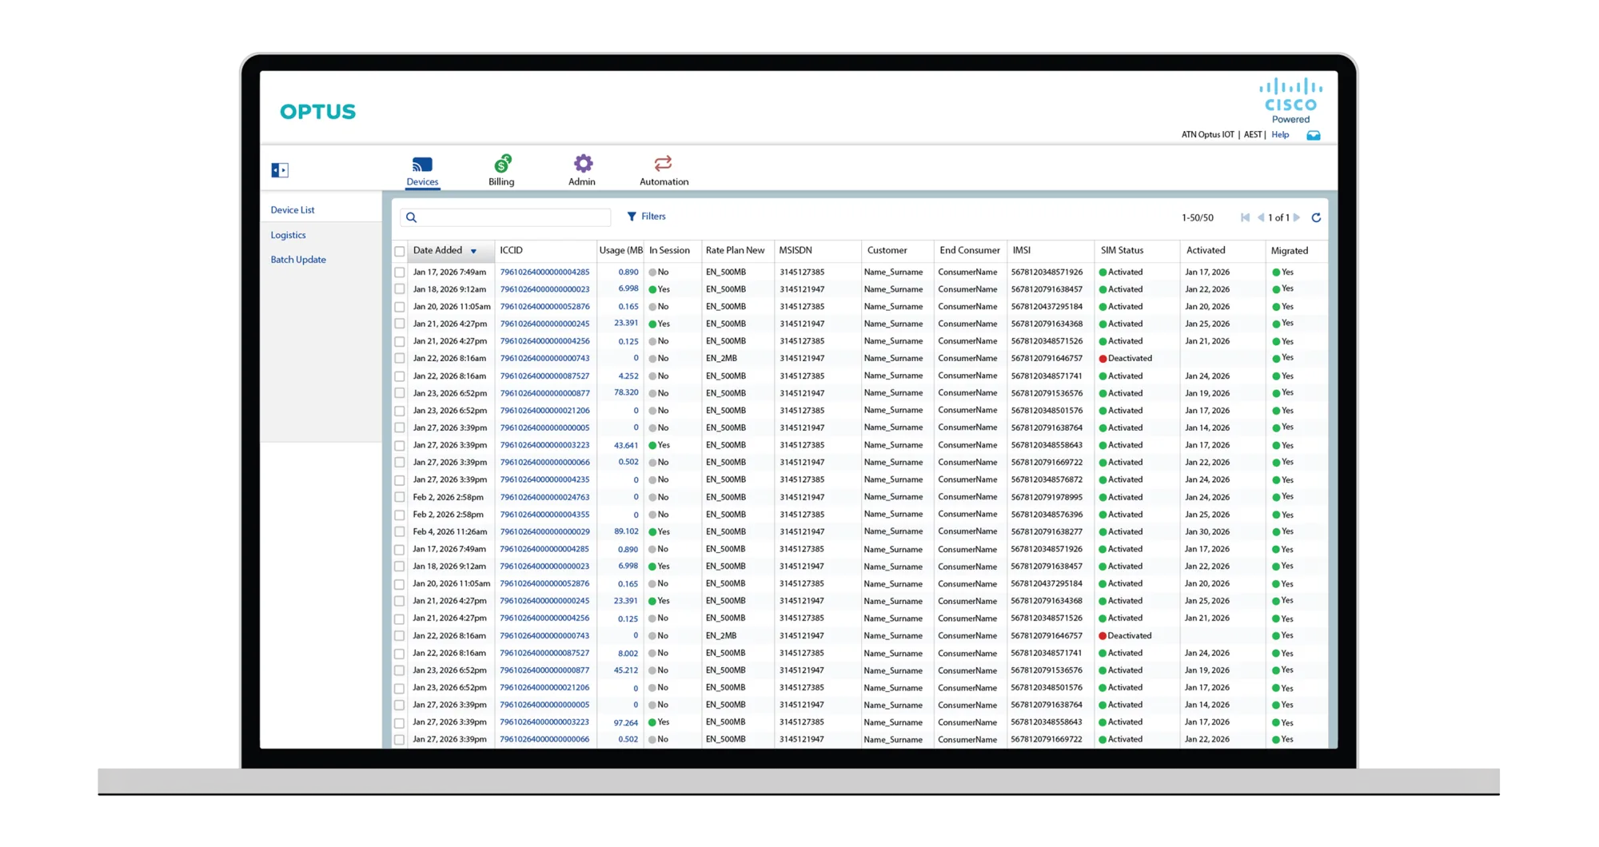Check row for ICCID 79610264000000052876 added 11:05am first
The height and width of the screenshot is (847, 1599).
(400, 307)
